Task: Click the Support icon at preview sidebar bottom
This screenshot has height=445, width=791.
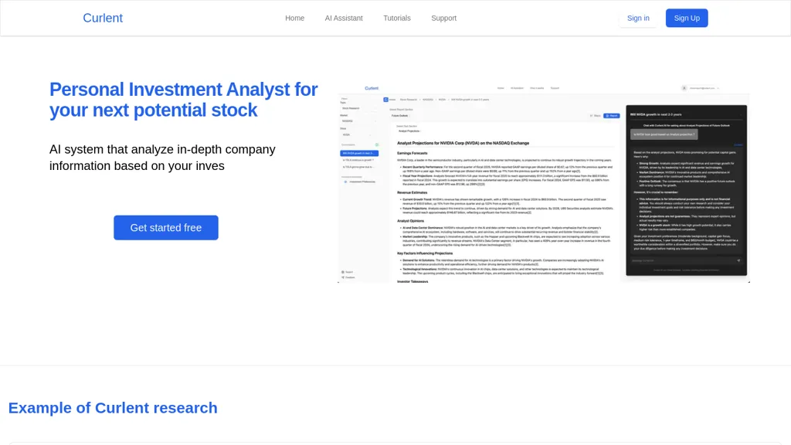Action: pyautogui.click(x=343, y=272)
